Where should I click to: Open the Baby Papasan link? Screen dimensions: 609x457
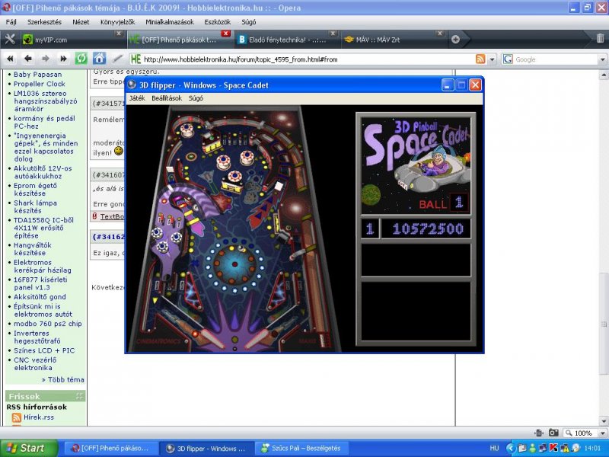[x=37, y=74]
